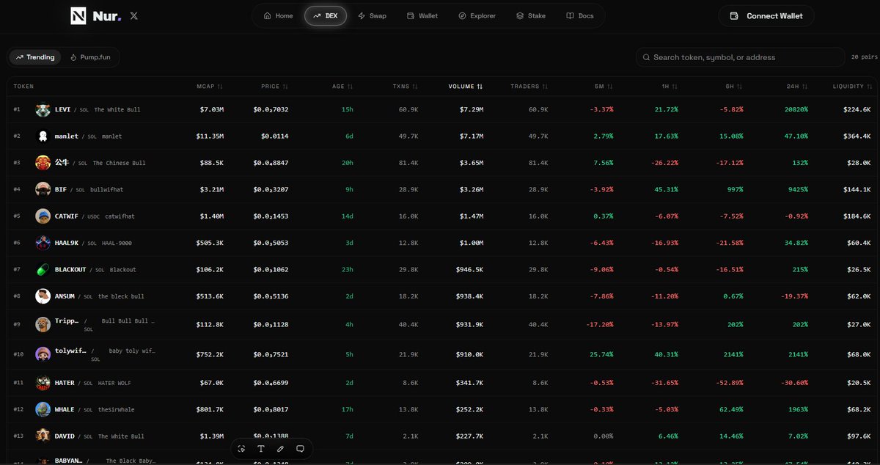The width and height of the screenshot is (880, 465).
Task: Click the tolywif token avatar
Action: [x=43, y=354]
